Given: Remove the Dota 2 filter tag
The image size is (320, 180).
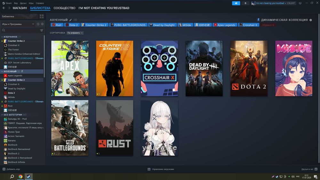Looking at the screenshot, I should [x=72, y=25].
